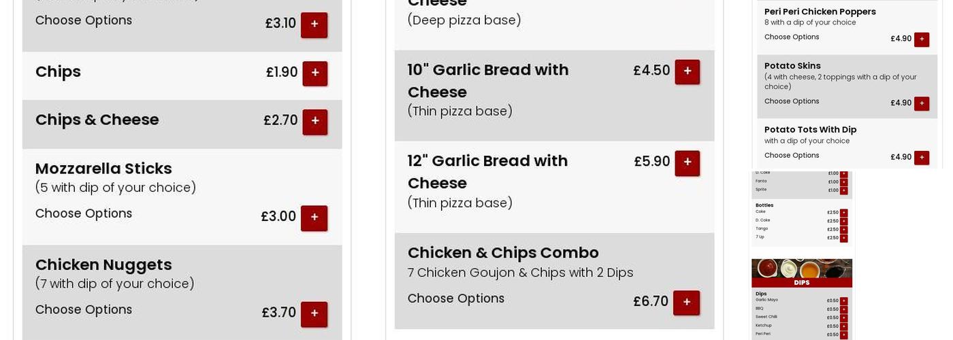Open Choose Options for Potato Skins
The height and width of the screenshot is (340, 953).
tap(792, 101)
